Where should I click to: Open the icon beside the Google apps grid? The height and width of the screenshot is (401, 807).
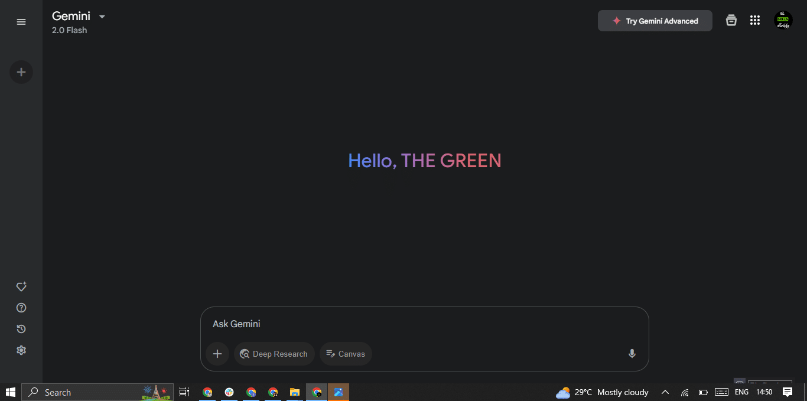tap(731, 21)
